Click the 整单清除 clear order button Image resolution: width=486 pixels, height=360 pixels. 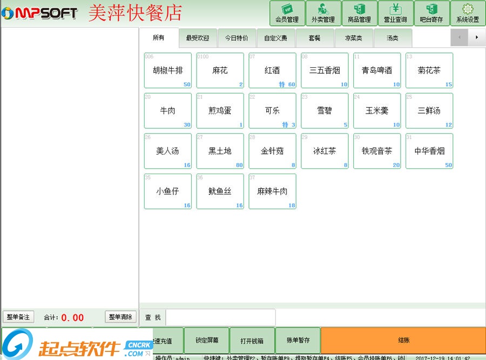[120, 317]
